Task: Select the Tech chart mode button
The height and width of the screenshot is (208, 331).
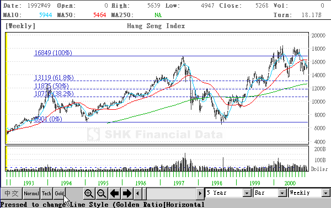Action: [x=46, y=194]
